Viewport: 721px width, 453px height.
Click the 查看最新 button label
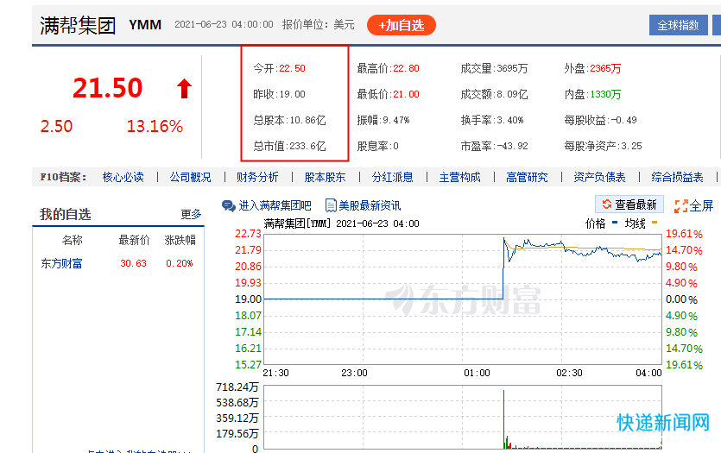pos(636,204)
